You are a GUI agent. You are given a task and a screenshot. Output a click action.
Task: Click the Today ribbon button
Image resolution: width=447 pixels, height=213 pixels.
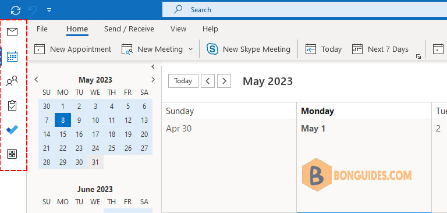click(x=324, y=49)
